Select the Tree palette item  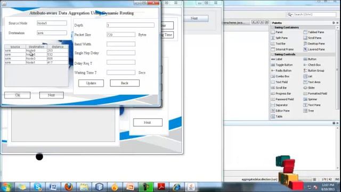[x=308, y=111]
